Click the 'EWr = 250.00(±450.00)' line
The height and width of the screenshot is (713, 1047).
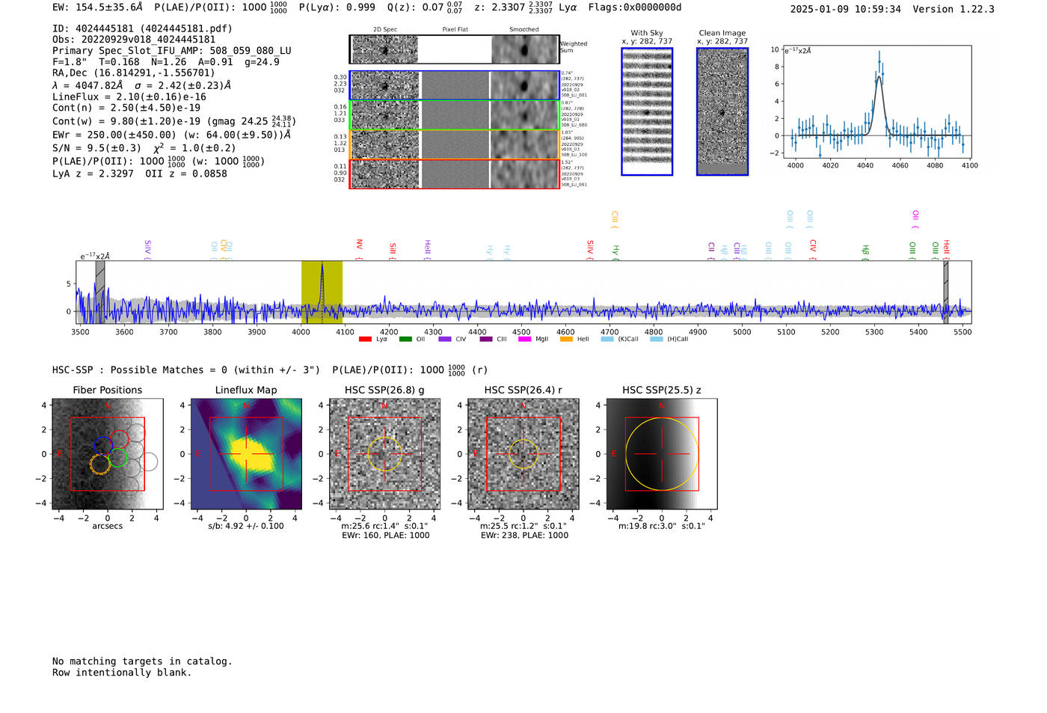(114, 135)
